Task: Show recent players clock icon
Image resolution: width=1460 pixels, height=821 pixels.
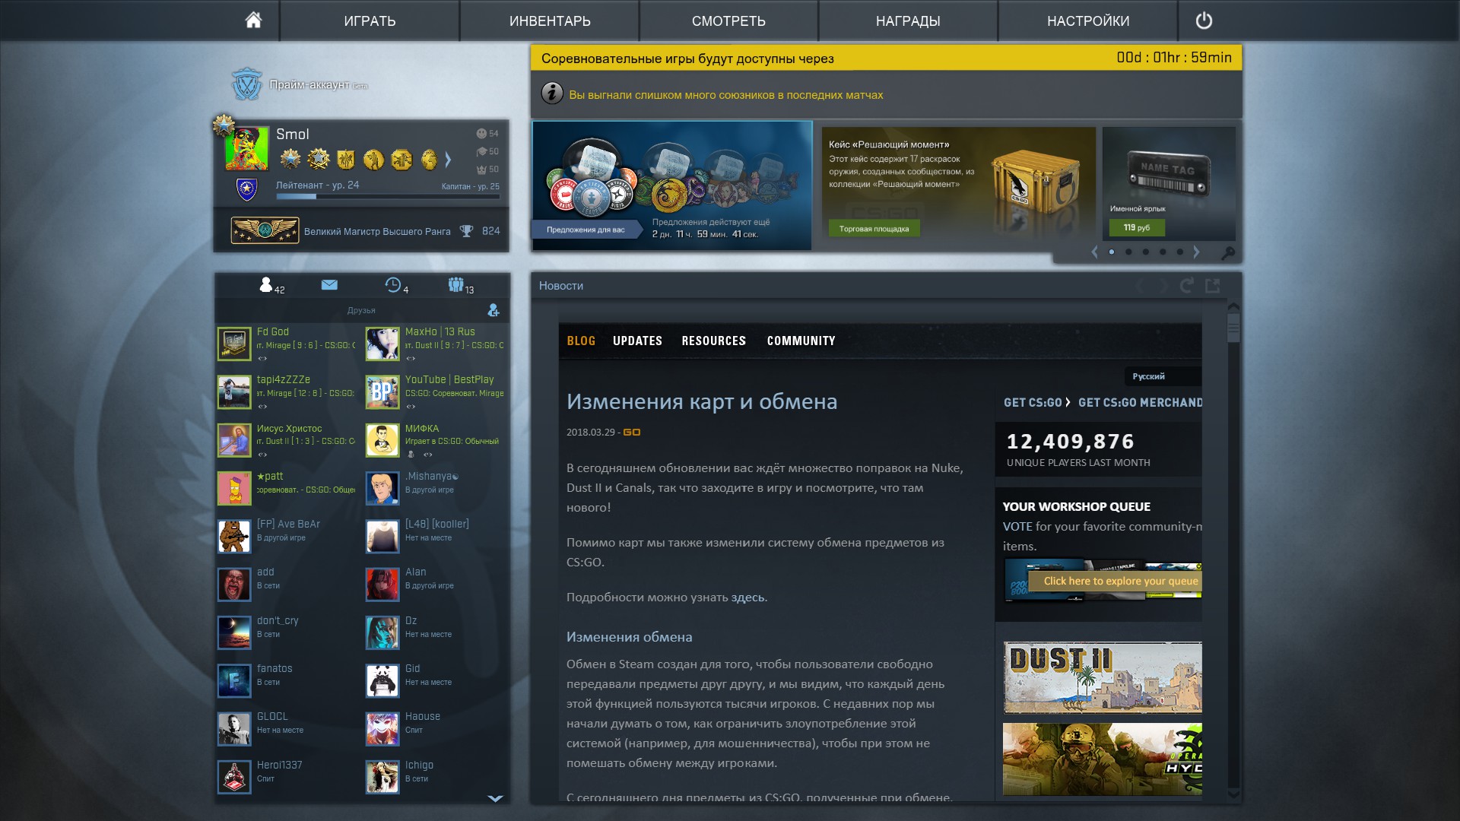Action: click(393, 285)
